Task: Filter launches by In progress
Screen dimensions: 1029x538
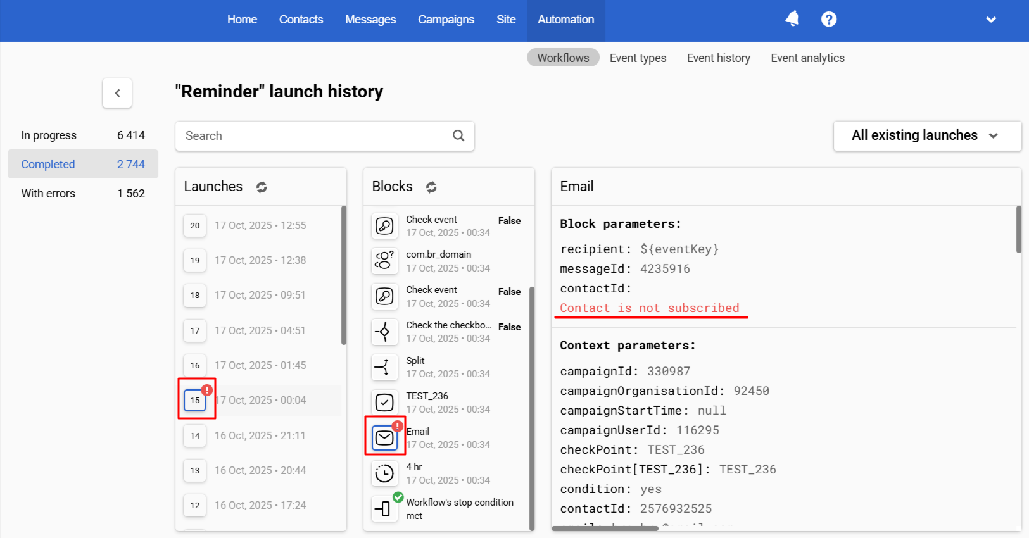Action: tap(83, 135)
